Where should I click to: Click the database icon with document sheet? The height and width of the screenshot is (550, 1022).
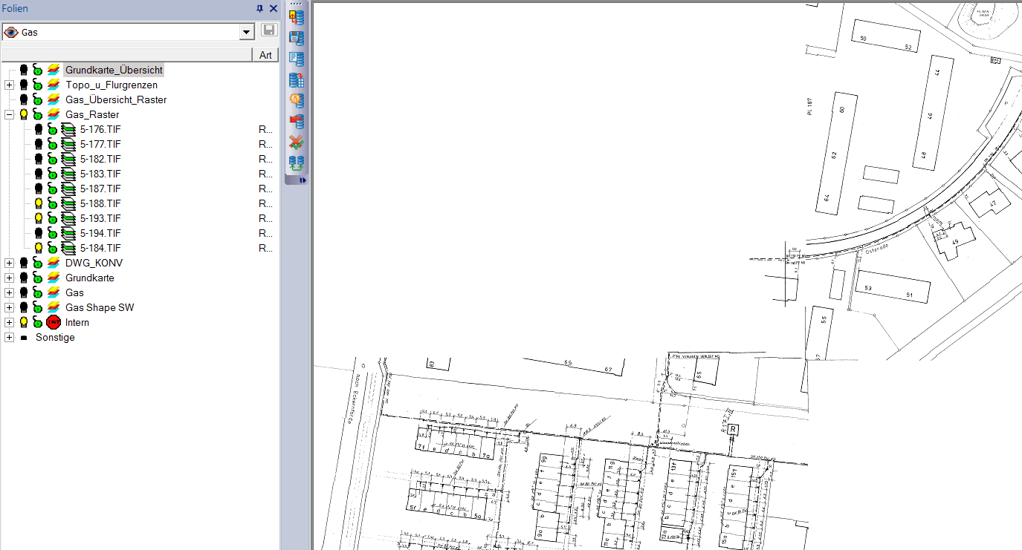coord(297,59)
